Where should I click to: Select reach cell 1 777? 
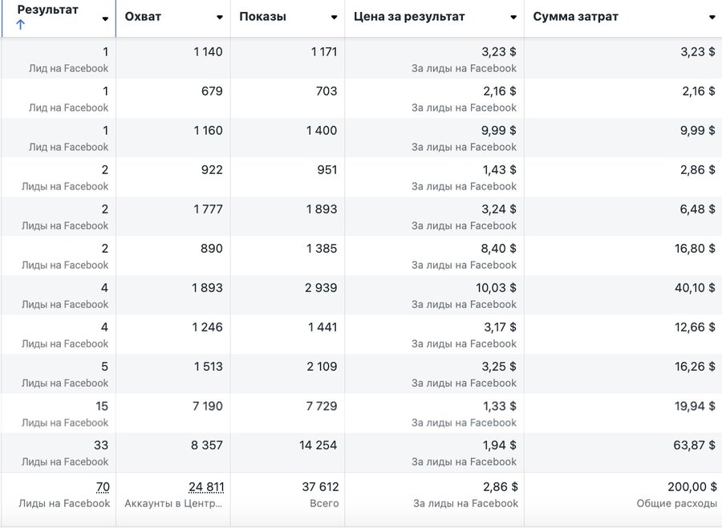pyautogui.click(x=208, y=209)
